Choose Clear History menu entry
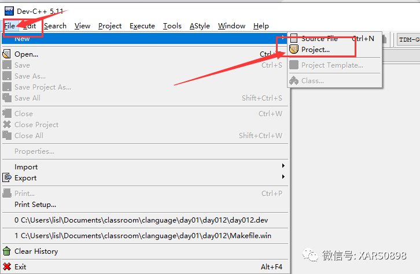This screenshot has width=420, height=274. click(x=145, y=251)
